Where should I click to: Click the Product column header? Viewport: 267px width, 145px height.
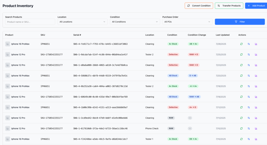coord(9,35)
